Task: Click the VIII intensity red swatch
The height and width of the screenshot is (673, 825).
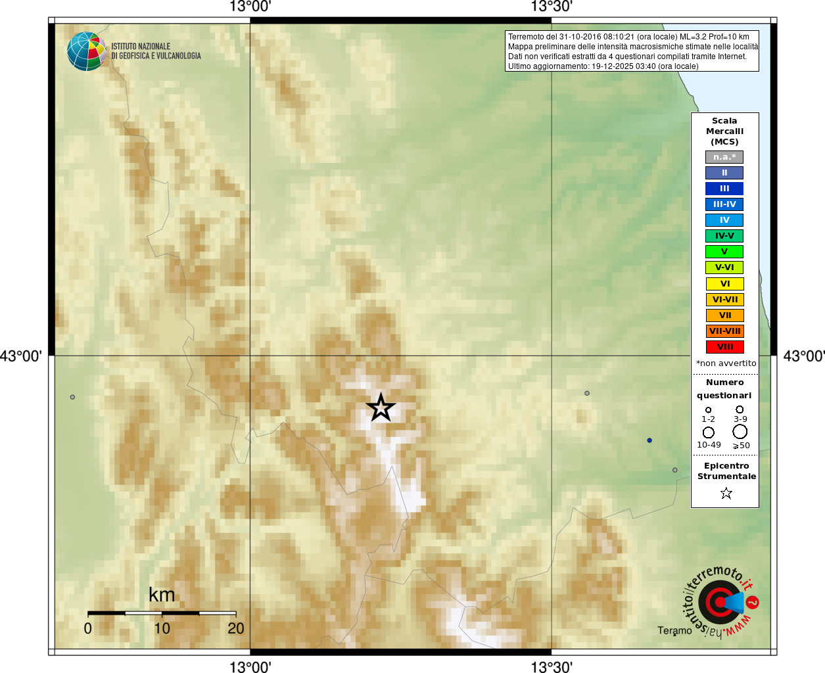Action: tap(724, 347)
